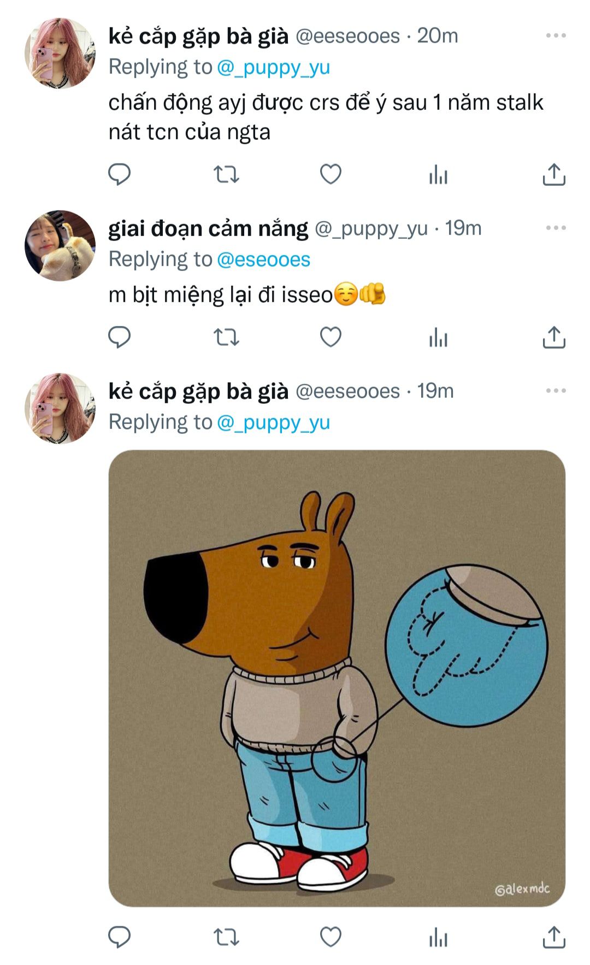Open the cartoon dog pointing image
The width and height of the screenshot is (590, 965).
tap(337, 678)
